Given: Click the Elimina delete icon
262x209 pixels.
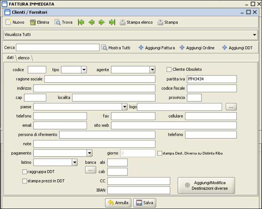Looking at the screenshot, I should pos(33,22).
